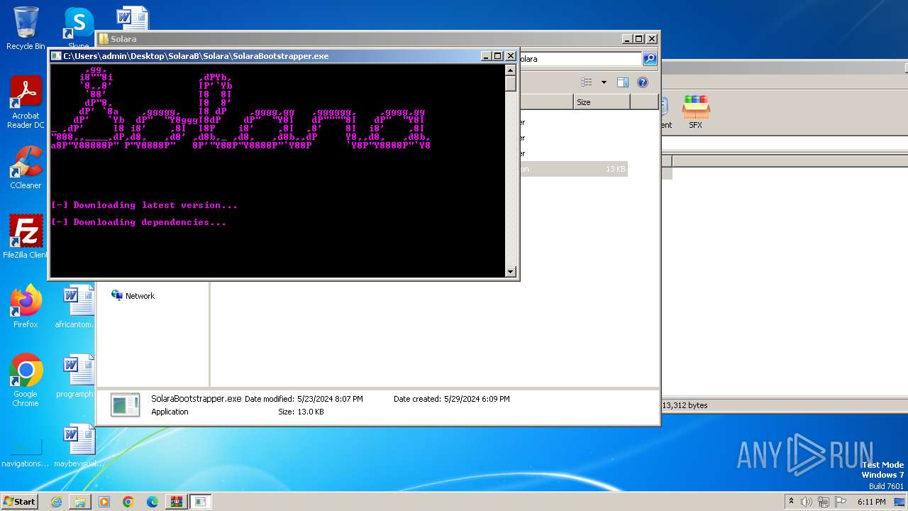Open the africantom Word document
The width and height of the screenshot is (908, 511).
78,307
